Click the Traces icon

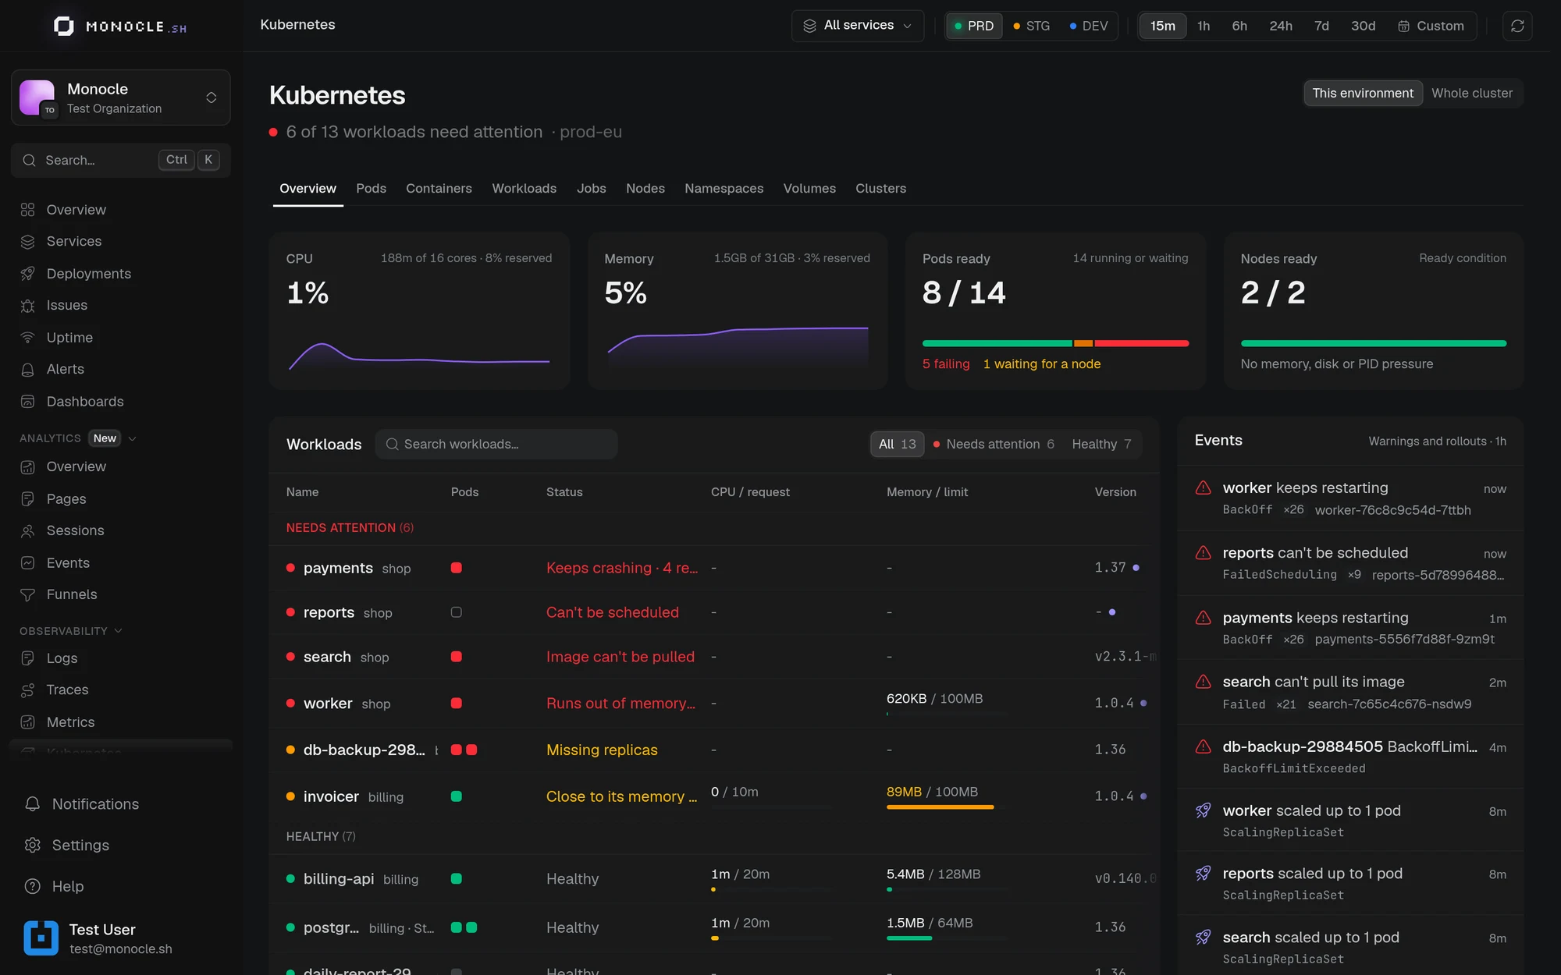coord(28,690)
